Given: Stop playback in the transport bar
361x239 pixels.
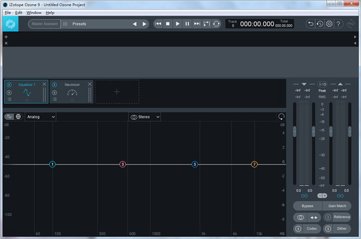Looking at the screenshot, I should point(168,23).
